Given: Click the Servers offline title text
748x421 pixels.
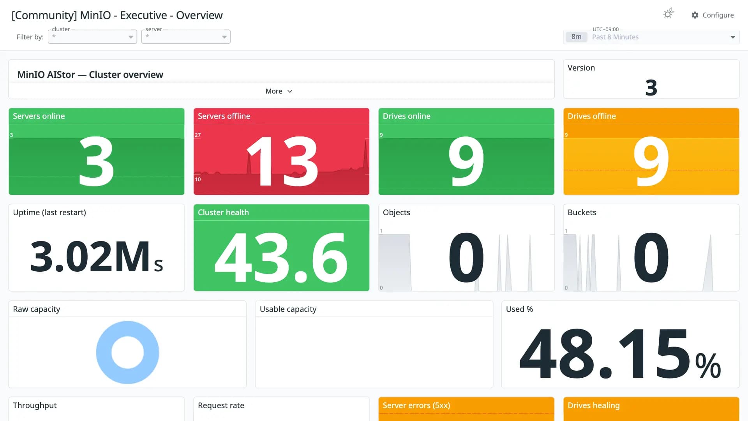Looking at the screenshot, I should coord(224,116).
